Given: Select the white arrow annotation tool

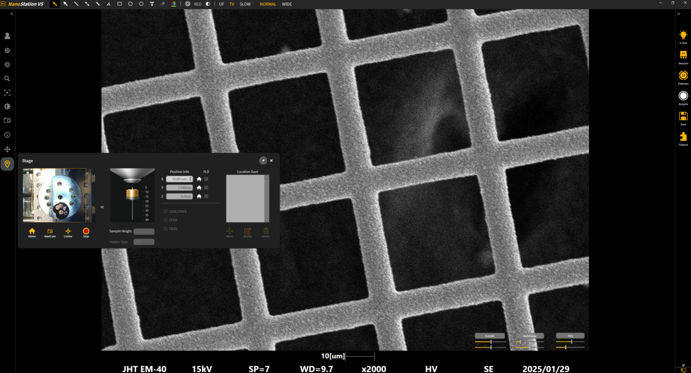Looking at the screenshot, I should [65, 4].
